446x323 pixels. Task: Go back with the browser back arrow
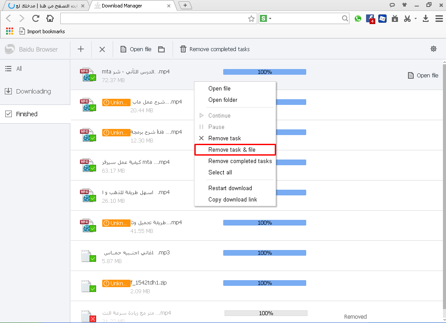coord(9,18)
